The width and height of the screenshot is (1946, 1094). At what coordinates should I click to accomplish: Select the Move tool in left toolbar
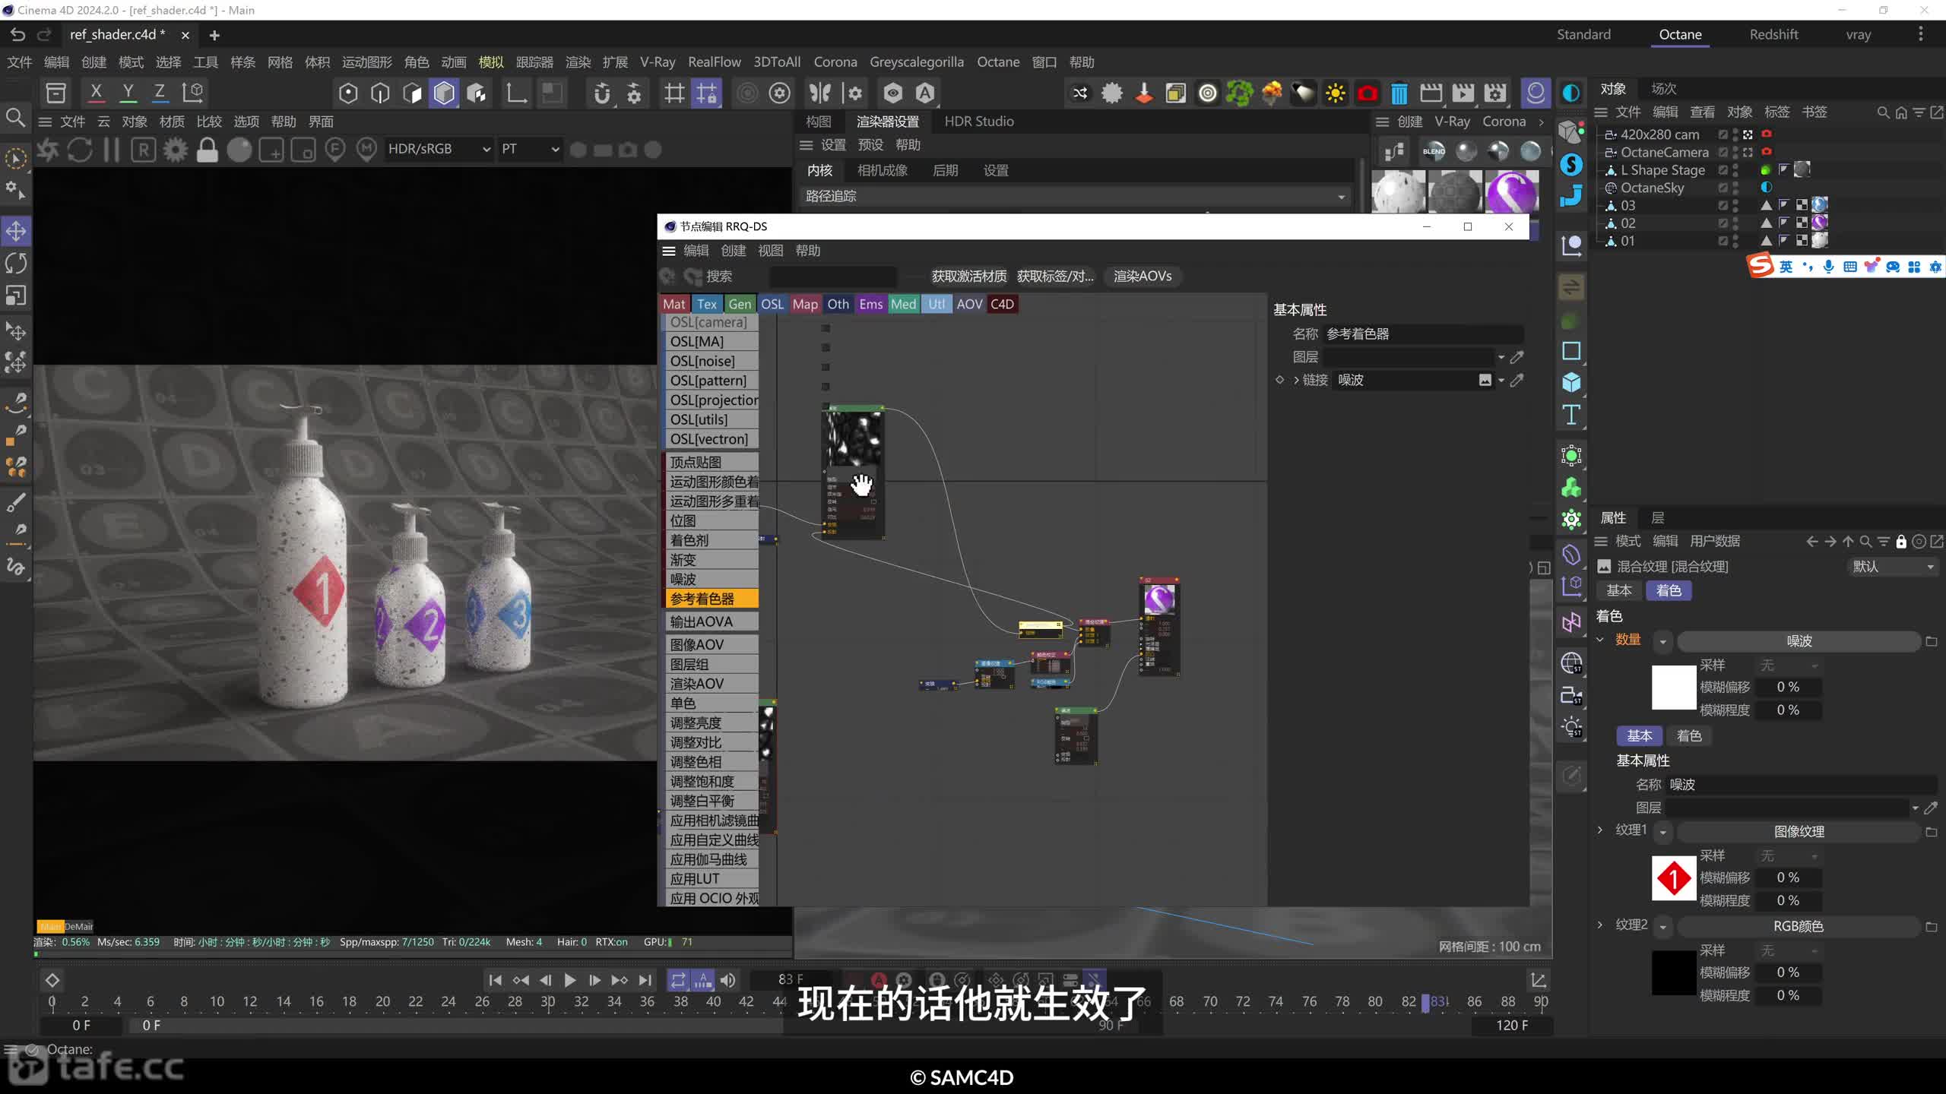[16, 231]
